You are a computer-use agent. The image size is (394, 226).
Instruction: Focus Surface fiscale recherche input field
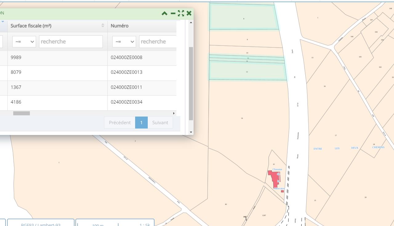point(71,42)
